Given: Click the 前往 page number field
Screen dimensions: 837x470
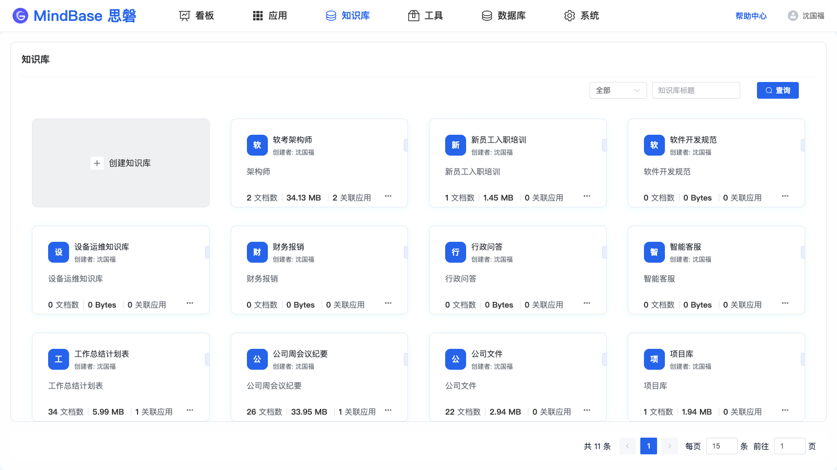Looking at the screenshot, I should coord(790,446).
